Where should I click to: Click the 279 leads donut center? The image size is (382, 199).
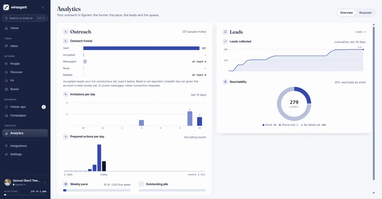(x=294, y=104)
